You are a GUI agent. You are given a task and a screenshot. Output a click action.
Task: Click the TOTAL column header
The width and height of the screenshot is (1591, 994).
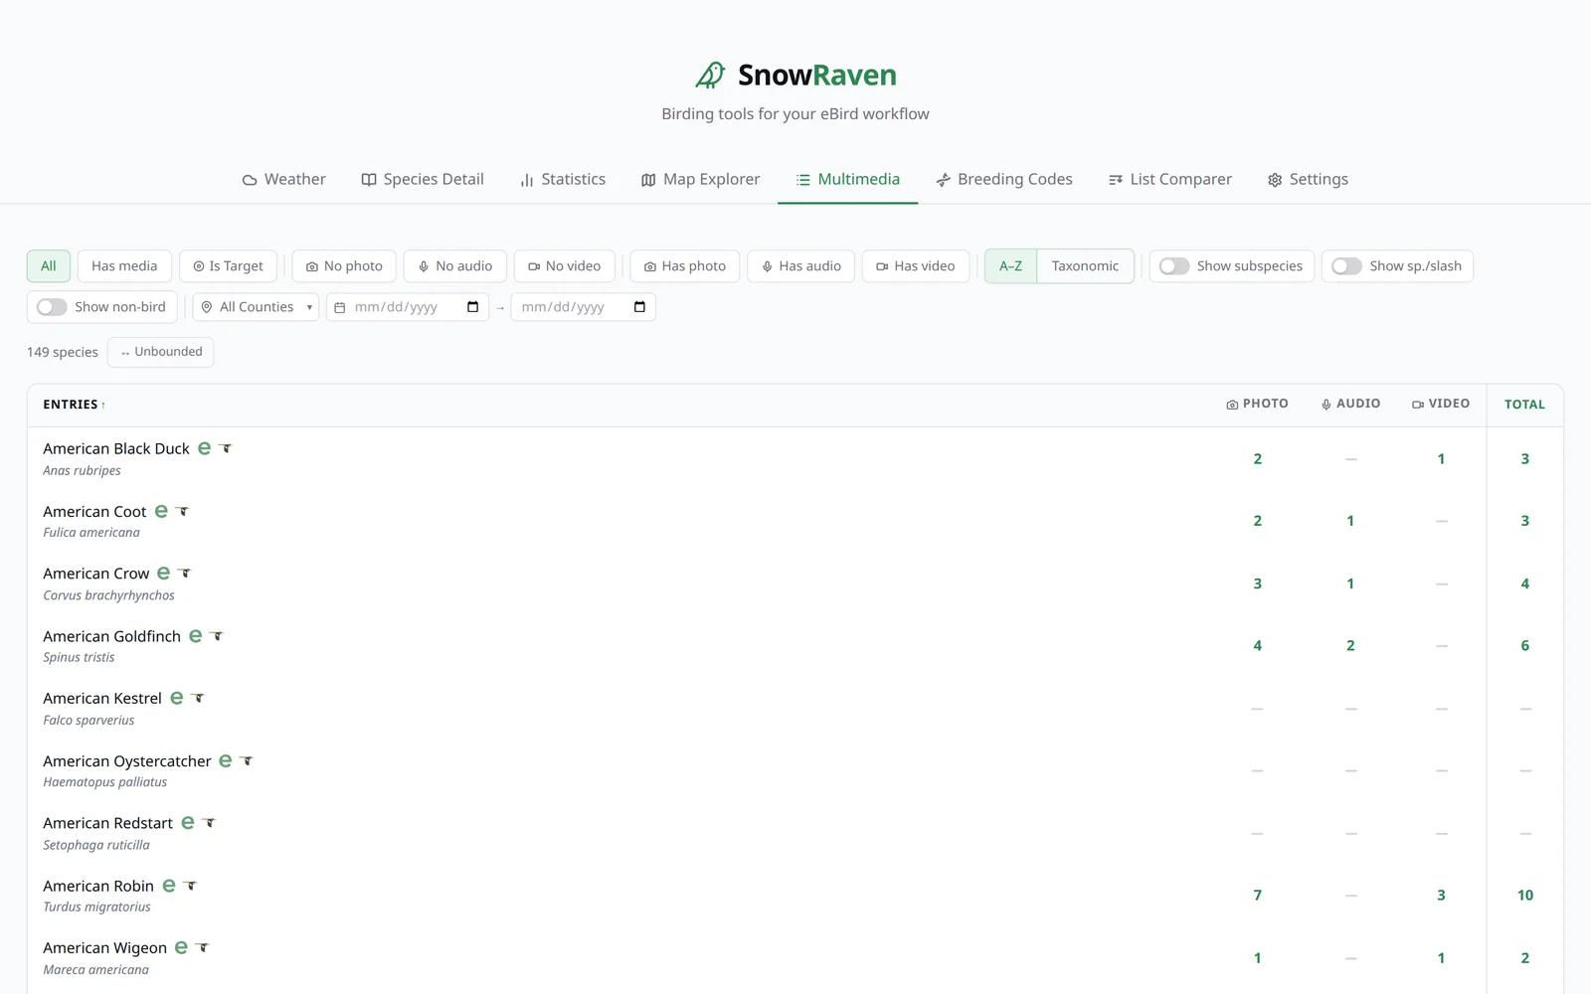point(1525,405)
